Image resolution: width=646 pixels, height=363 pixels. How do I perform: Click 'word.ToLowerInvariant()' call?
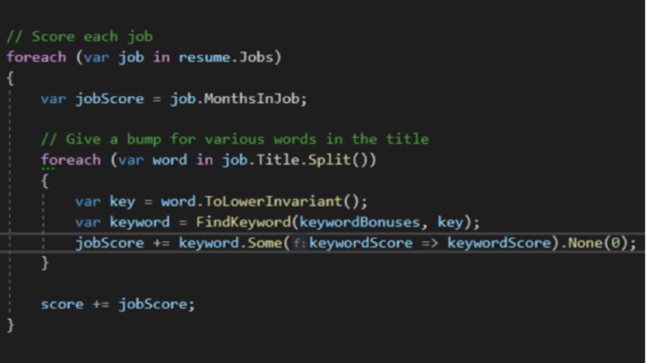260,202
